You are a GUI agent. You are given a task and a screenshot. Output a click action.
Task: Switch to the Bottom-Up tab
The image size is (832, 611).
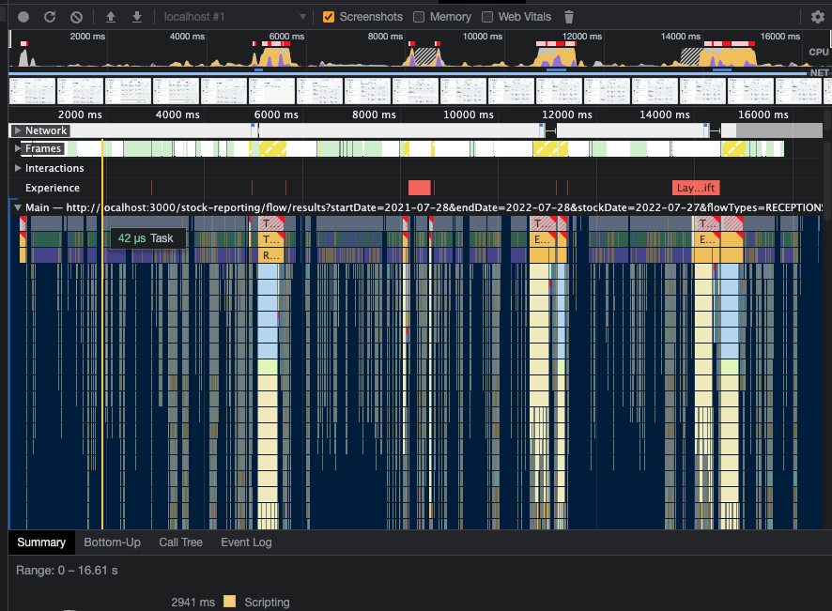[x=112, y=542]
